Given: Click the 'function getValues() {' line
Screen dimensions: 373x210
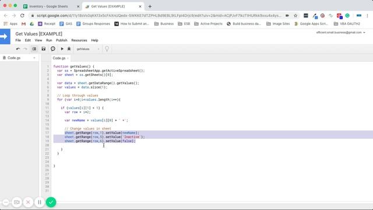Looking at the screenshot, I should 74,66.
